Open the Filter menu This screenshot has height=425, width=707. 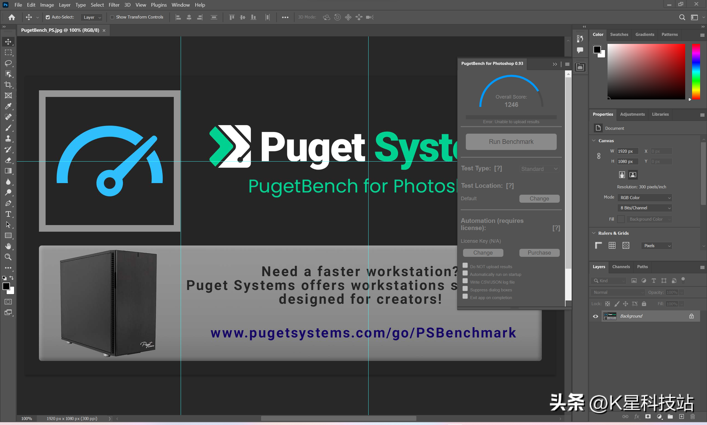[x=114, y=5]
